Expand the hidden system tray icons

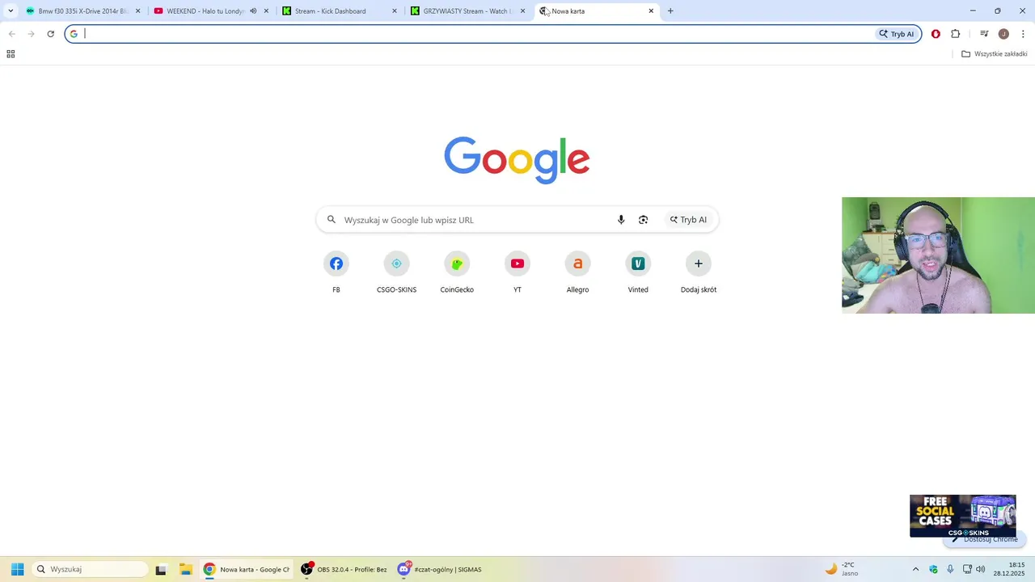tap(915, 569)
